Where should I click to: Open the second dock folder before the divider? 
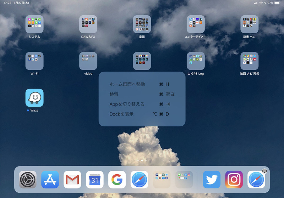(184, 180)
